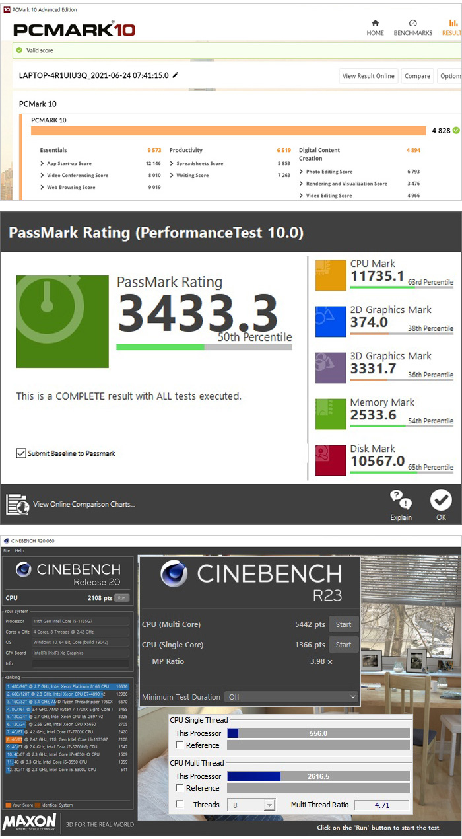
Task: Click the Processor field 11th Gen Intel Core i5-1135G7
Action: 80,621
